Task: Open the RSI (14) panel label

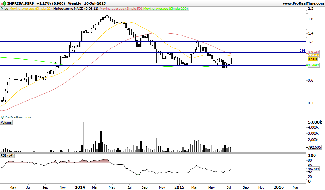Action: pyautogui.click(x=7, y=155)
